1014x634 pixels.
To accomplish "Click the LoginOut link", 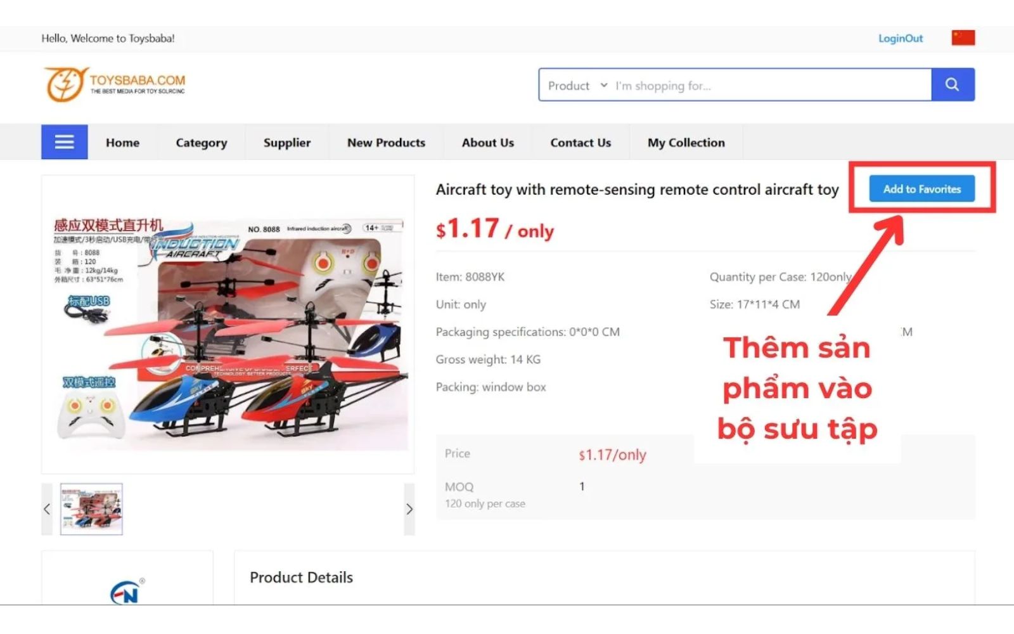I will point(900,39).
